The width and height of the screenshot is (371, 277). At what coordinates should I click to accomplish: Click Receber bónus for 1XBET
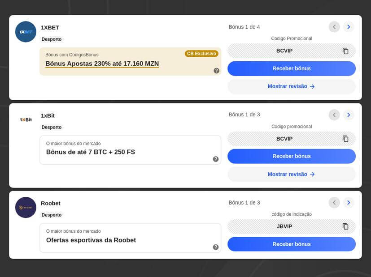(x=291, y=68)
